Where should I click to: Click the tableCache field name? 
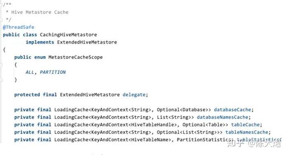pyautogui.click(x=245, y=124)
